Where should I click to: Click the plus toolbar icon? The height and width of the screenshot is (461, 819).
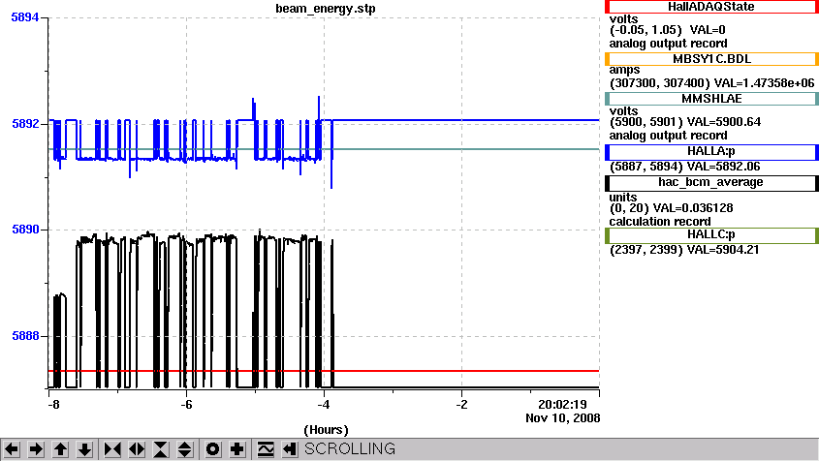coord(237,449)
